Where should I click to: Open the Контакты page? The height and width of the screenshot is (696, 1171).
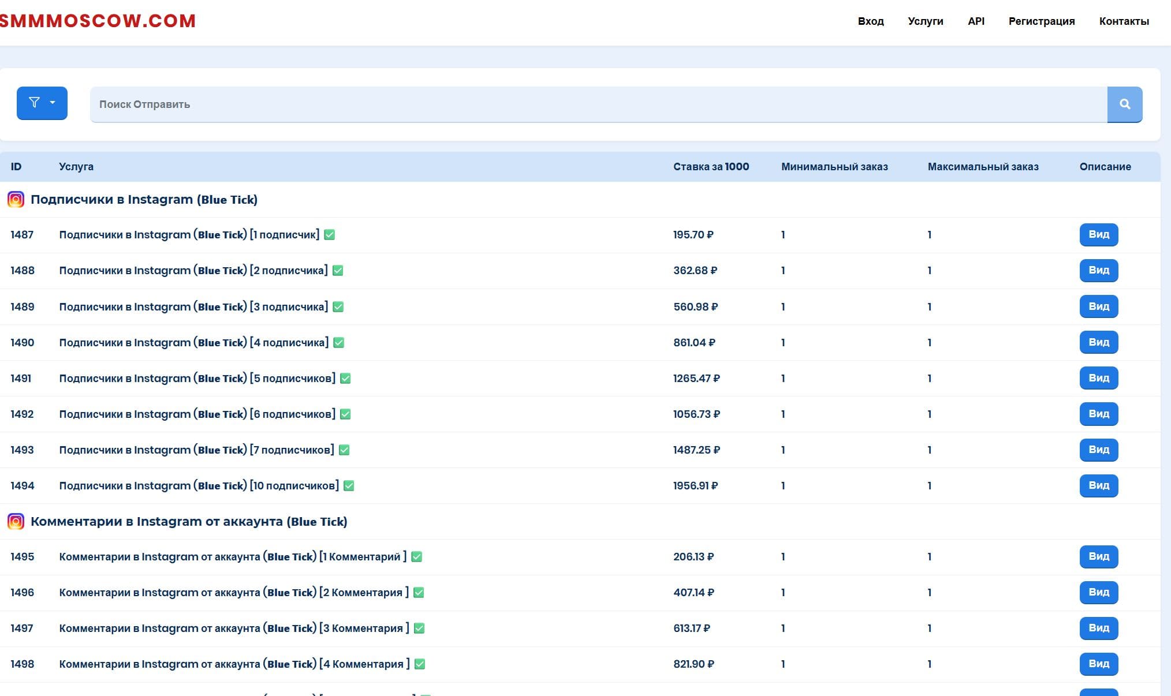pos(1124,21)
